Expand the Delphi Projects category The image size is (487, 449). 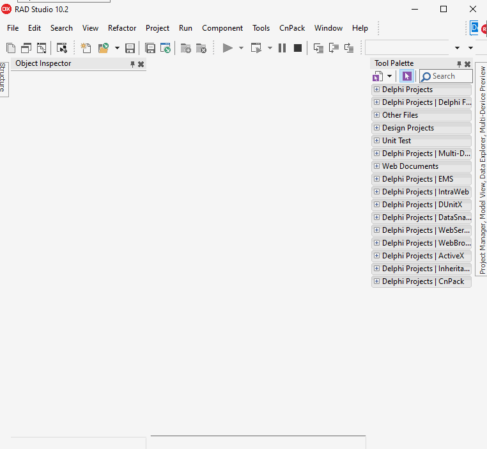click(376, 90)
